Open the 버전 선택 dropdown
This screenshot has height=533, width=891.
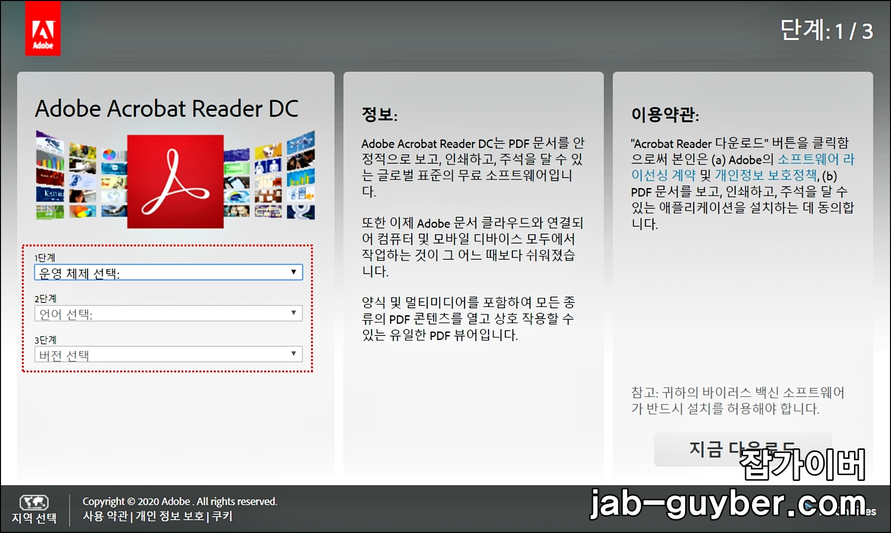pyautogui.click(x=168, y=354)
